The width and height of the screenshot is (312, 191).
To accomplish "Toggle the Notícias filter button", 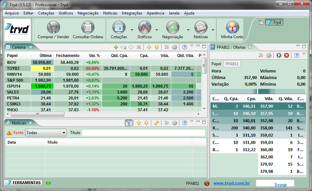I will (x=129, y=123).
